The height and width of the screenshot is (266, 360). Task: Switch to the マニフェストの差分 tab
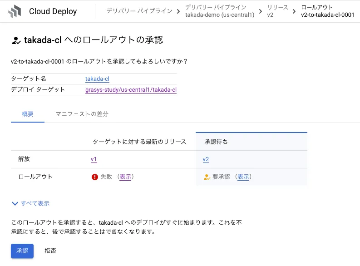coord(82,114)
